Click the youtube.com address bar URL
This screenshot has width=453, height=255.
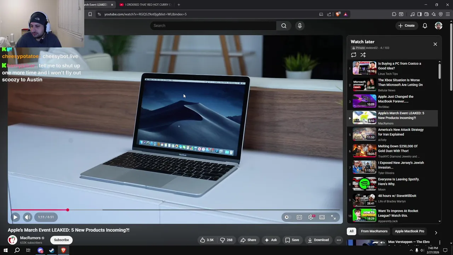click(145, 14)
